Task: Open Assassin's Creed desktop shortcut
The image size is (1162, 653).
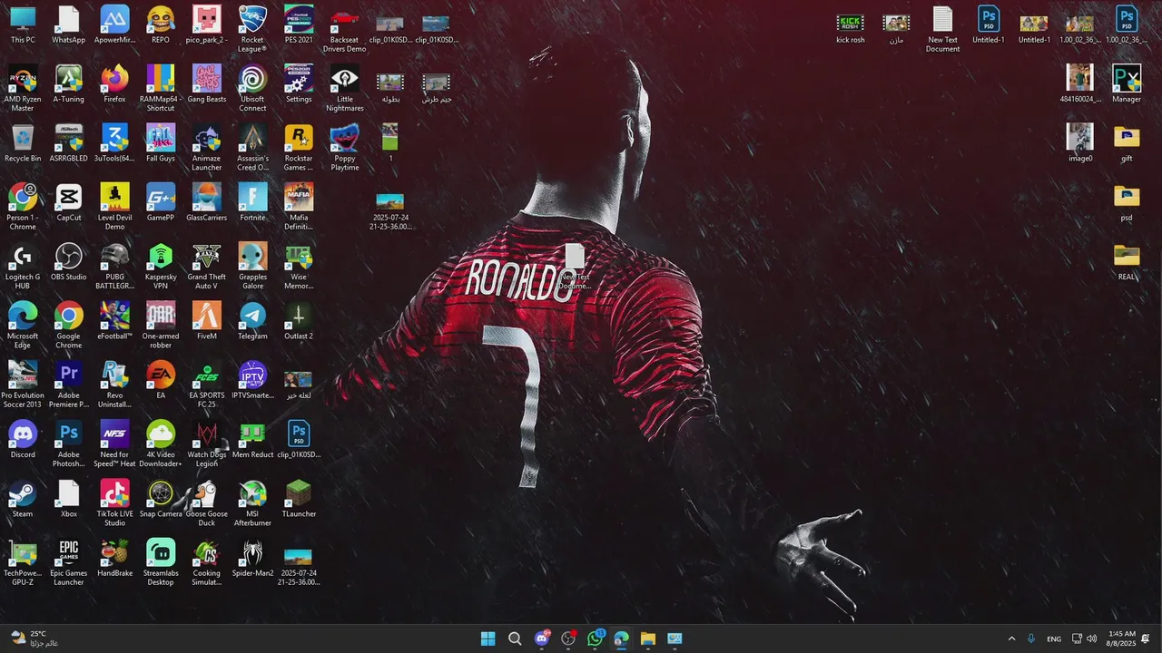Action: tap(252, 147)
